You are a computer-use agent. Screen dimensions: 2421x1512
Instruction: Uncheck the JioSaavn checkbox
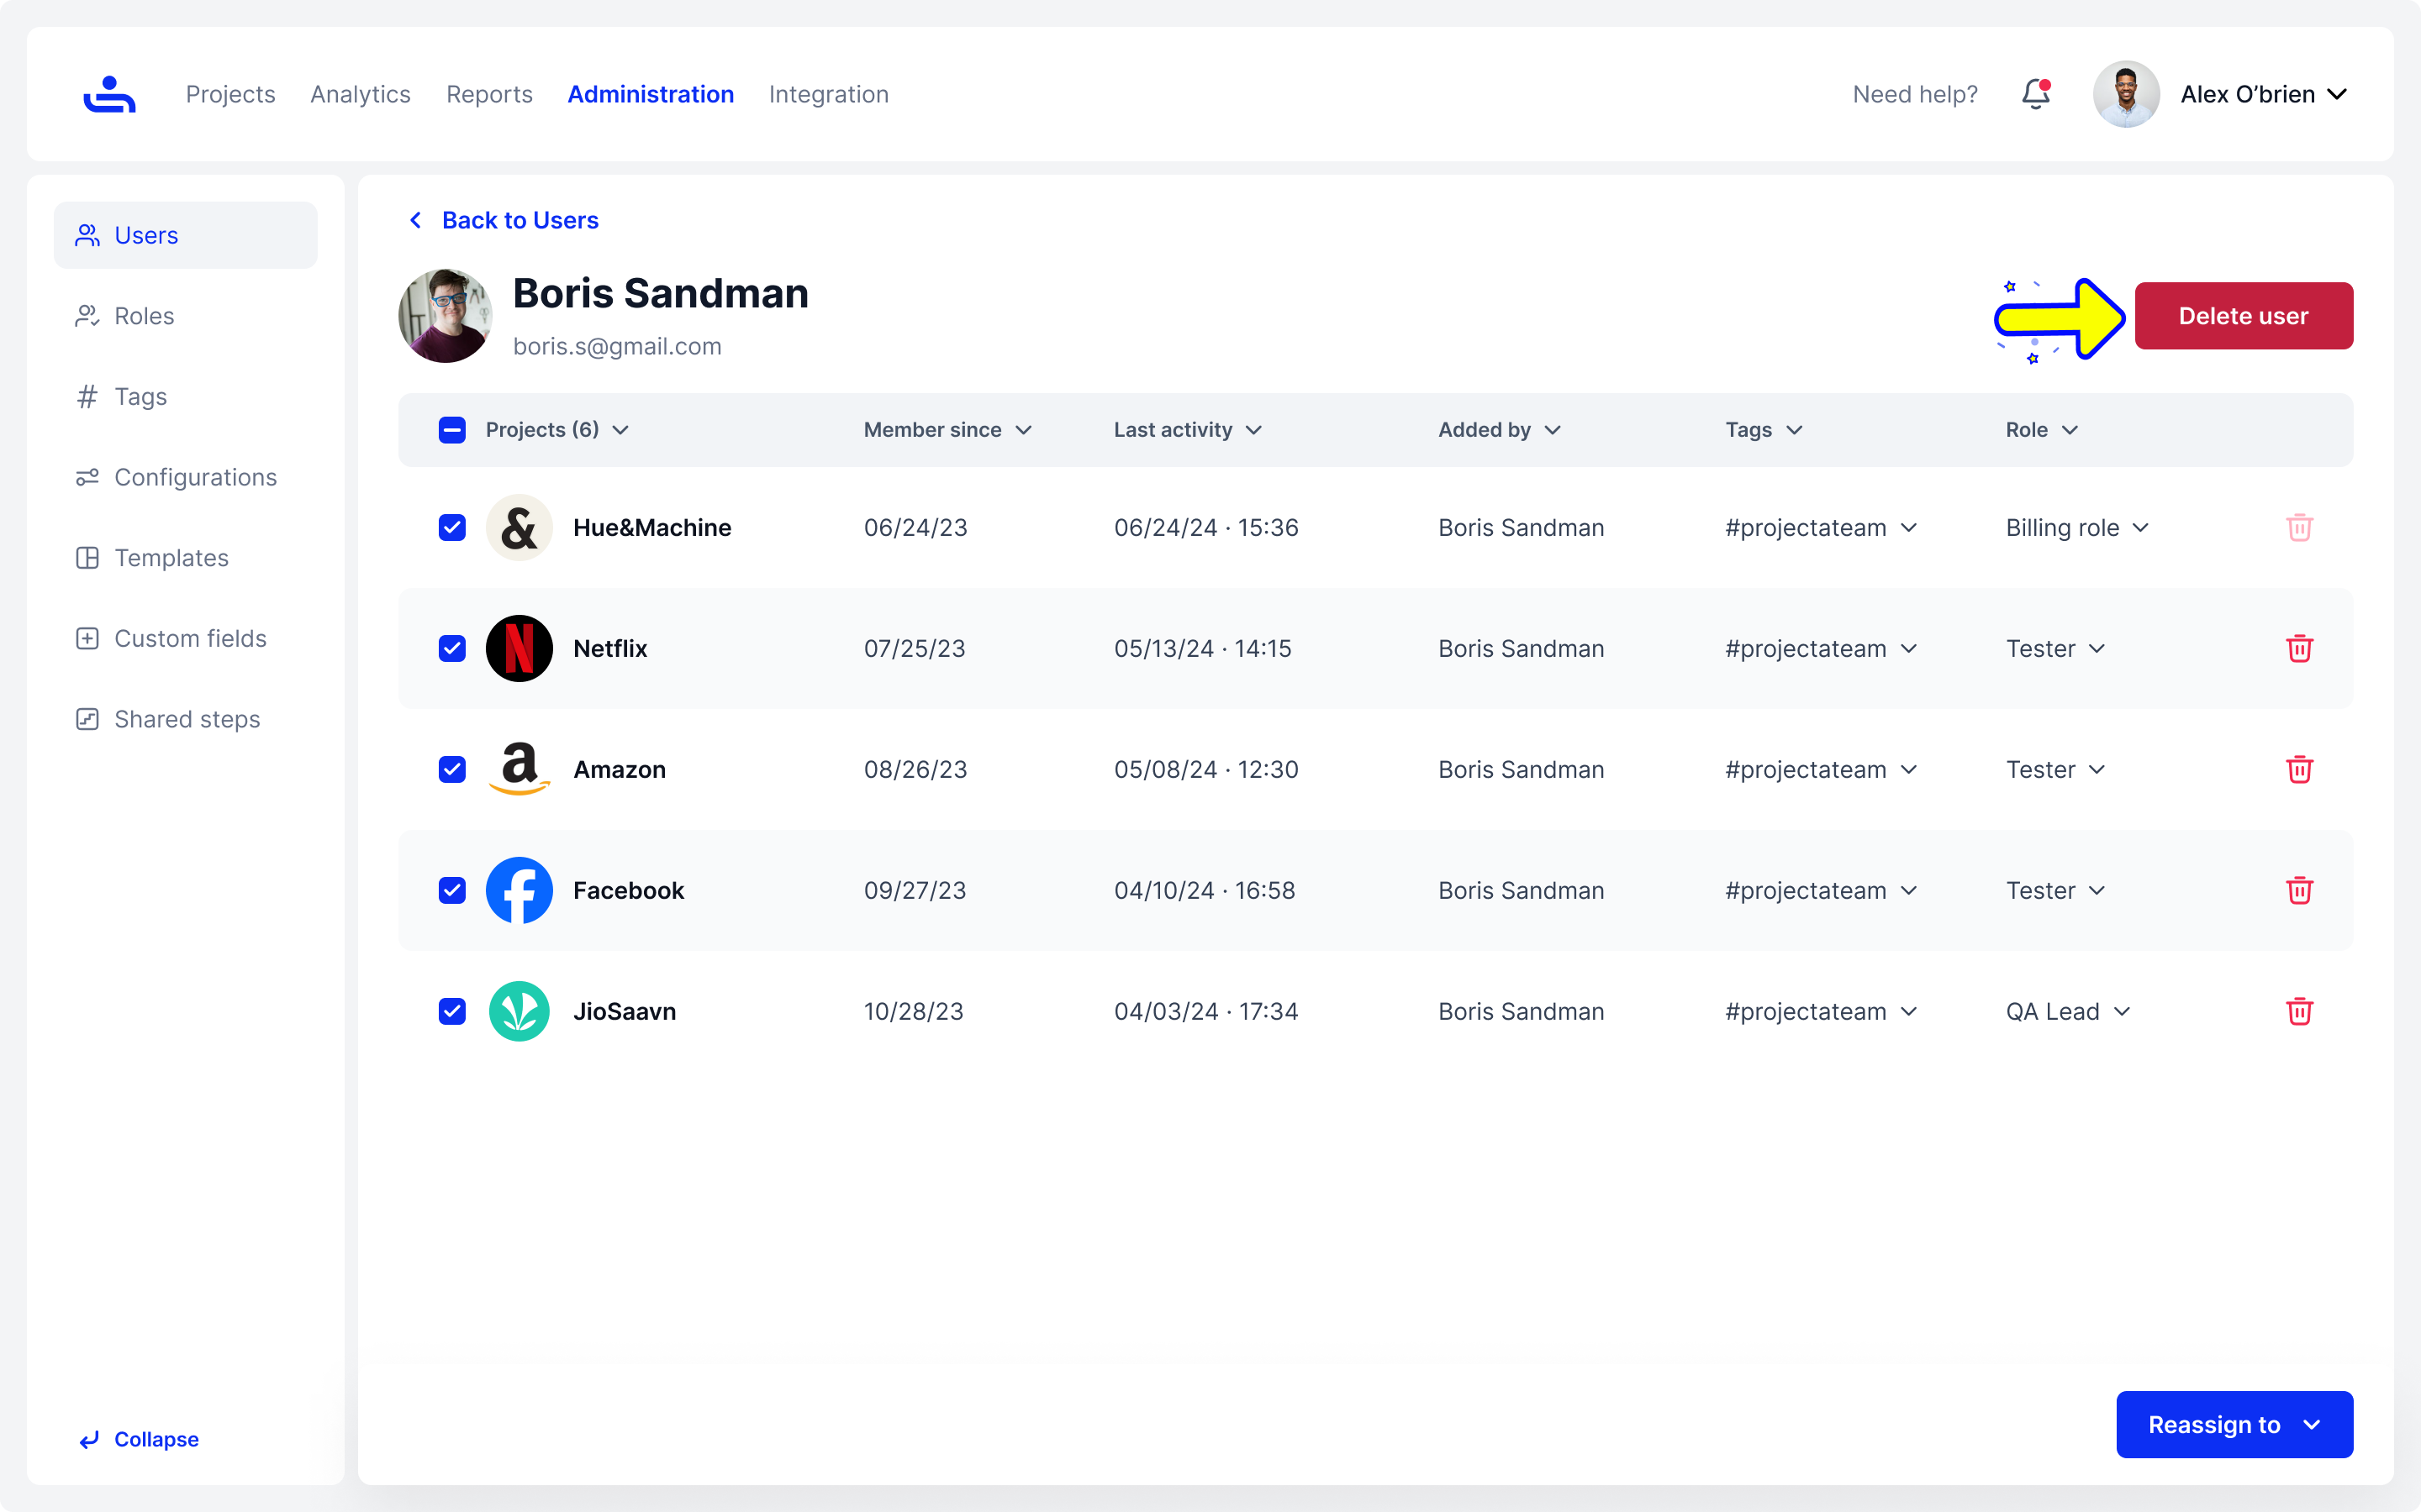(452, 1011)
